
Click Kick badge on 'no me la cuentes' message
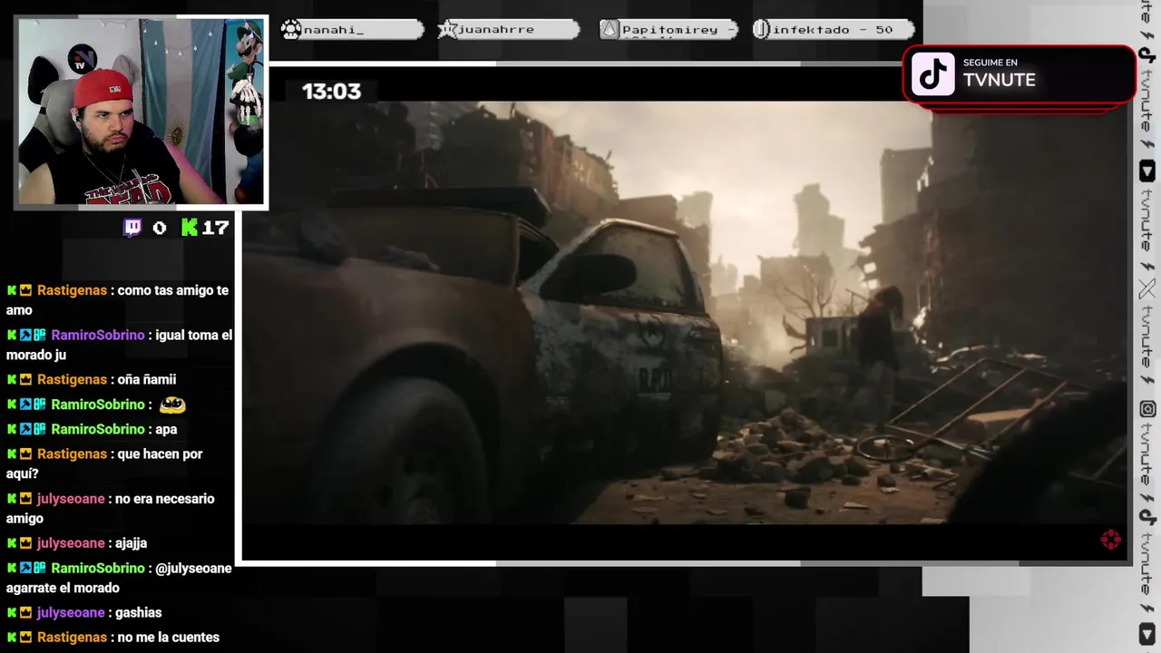(x=12, y=638)
